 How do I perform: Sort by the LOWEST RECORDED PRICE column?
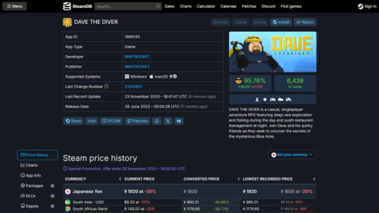tap(279, 179)
